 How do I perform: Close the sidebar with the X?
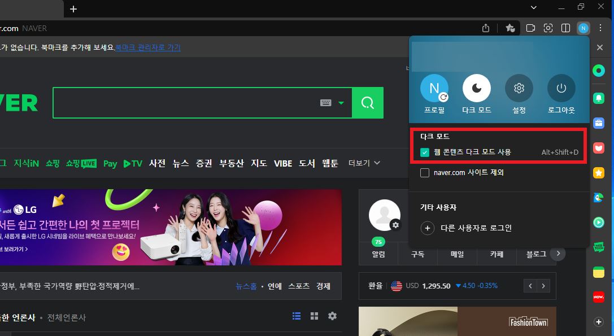click(599, 47)
